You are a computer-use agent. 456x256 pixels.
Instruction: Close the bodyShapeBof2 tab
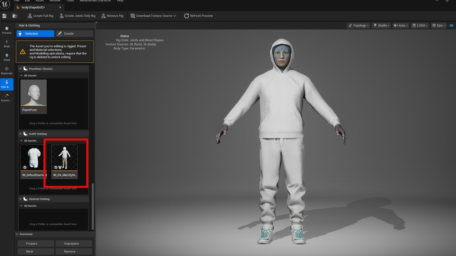[x=60, y=7]
